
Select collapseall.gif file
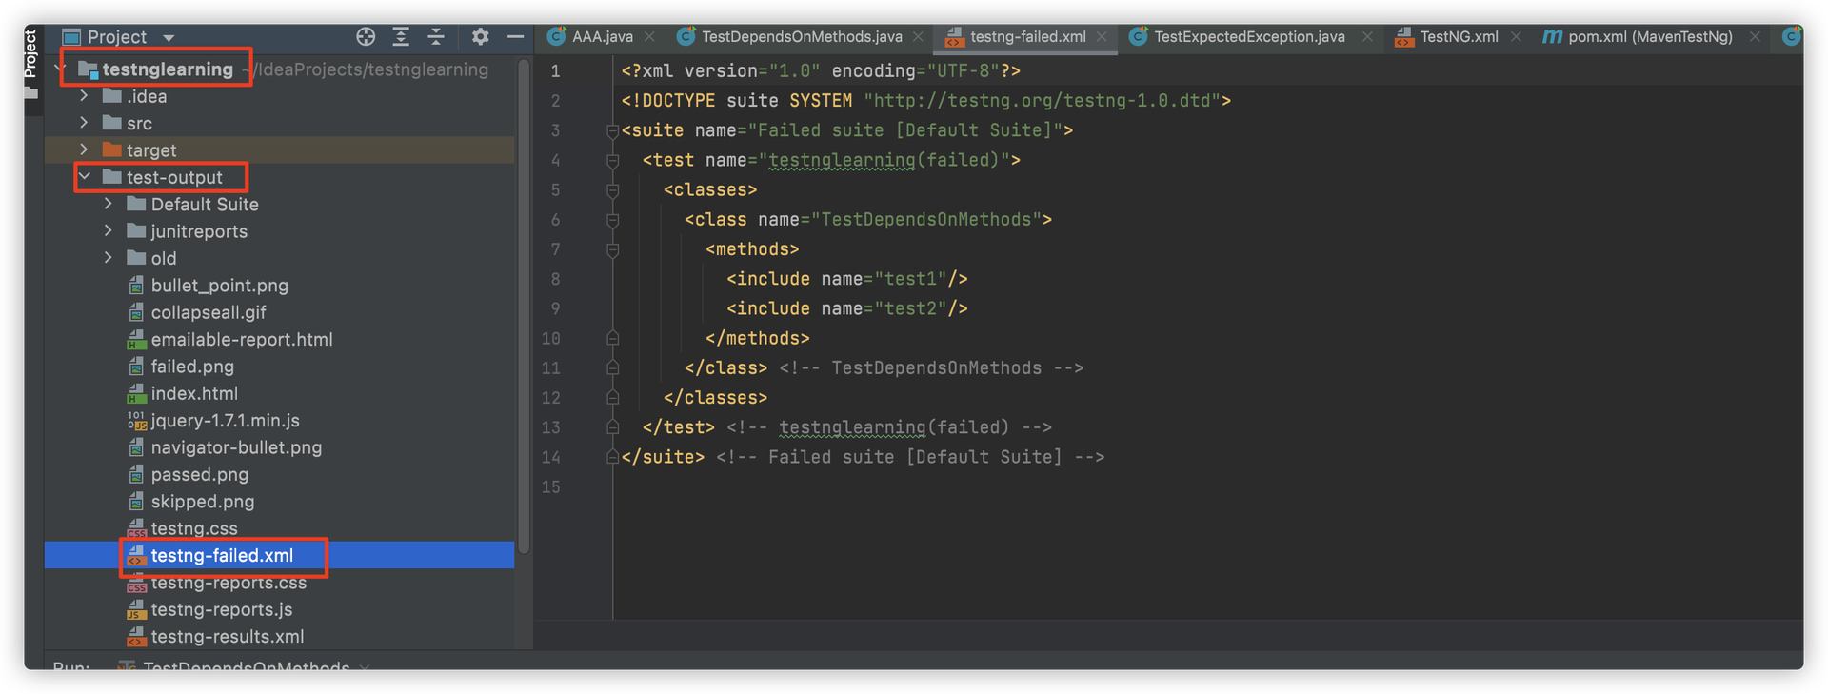point(209,311)
